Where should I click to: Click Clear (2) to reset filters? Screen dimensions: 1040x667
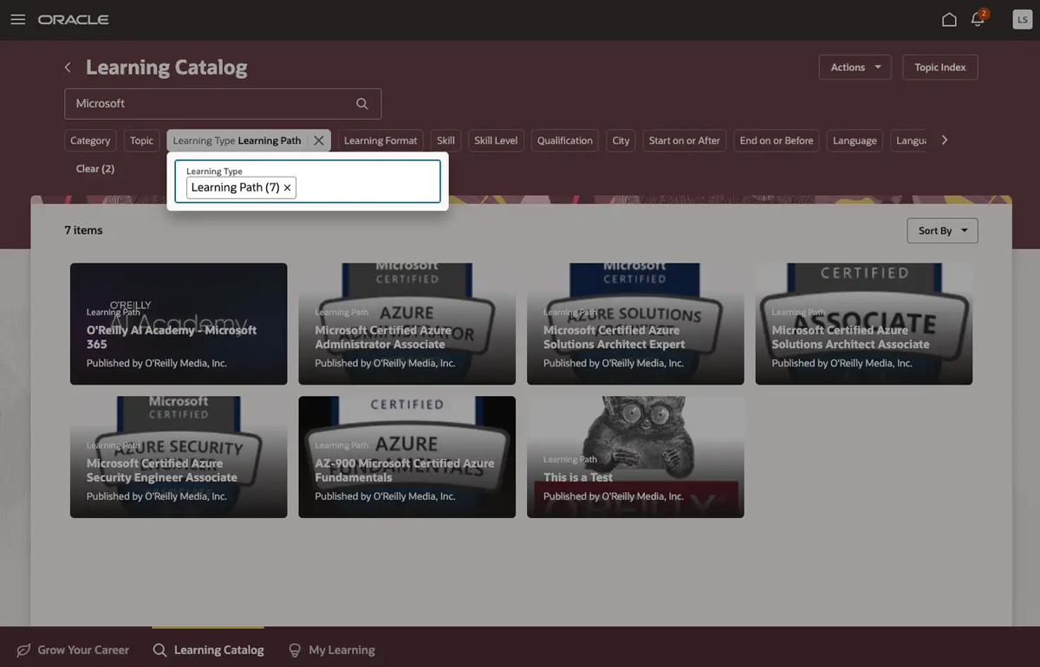pos(95,169)
